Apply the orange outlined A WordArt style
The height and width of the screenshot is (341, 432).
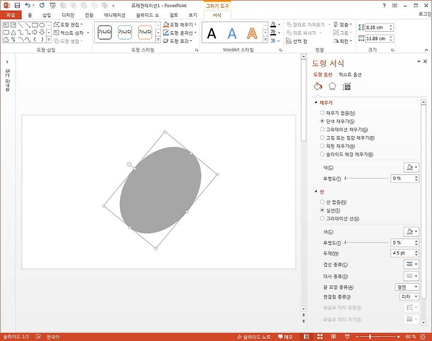[x=252, y=34]
